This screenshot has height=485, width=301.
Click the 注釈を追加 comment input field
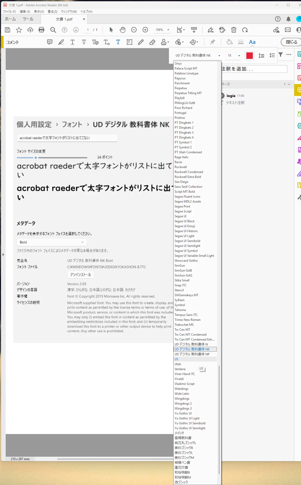[254, 69]
